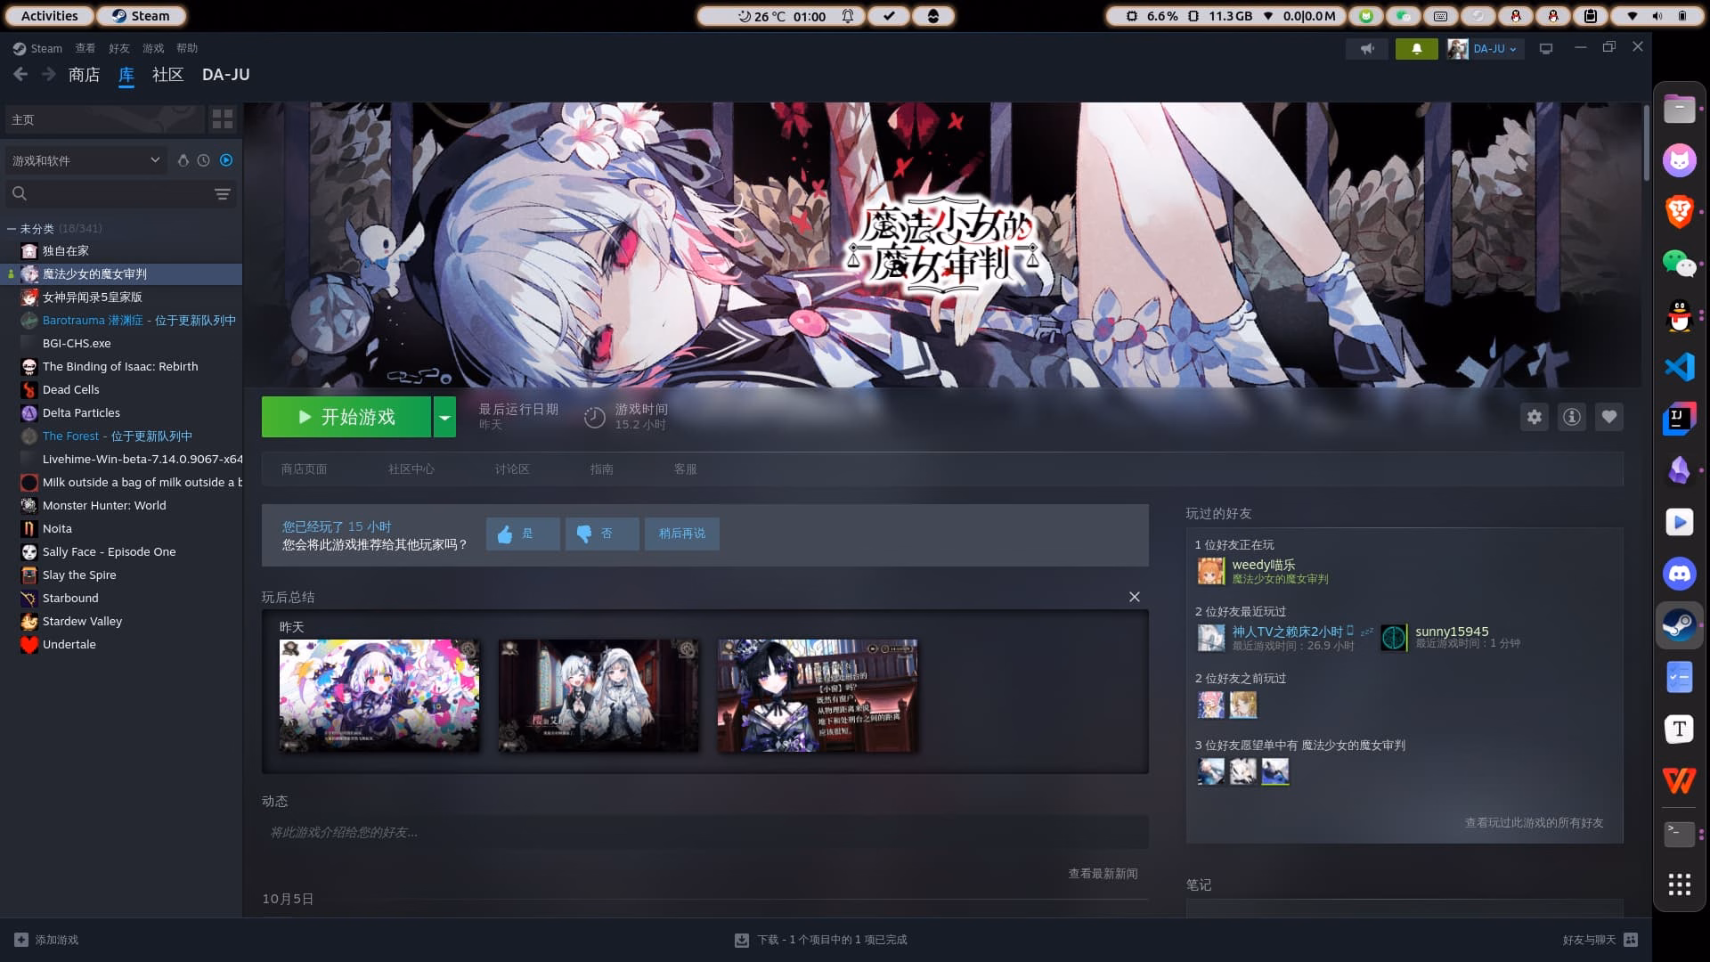
Task: Collapse the 未分类 category
Action: tap(12, 229)
